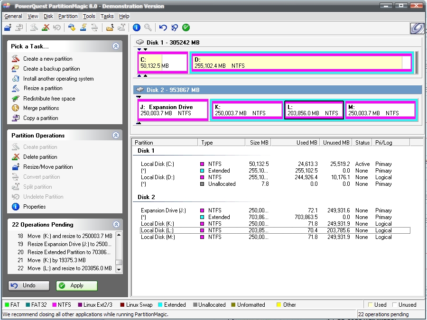Screen dimensions: 427x320
Task: Click the blue Properties info toolbar icon
Action: click(137, 27)
